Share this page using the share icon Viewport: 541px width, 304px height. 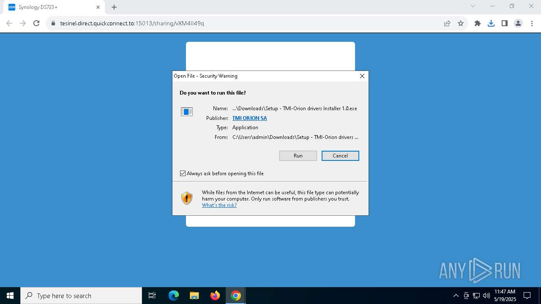pyautogui.click(x=447, y=23)
